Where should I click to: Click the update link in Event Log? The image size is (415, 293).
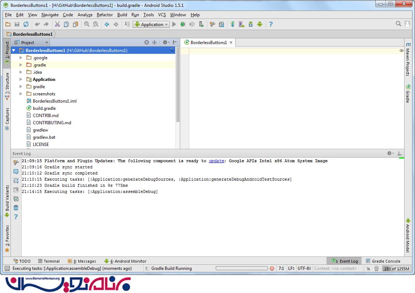216,161
